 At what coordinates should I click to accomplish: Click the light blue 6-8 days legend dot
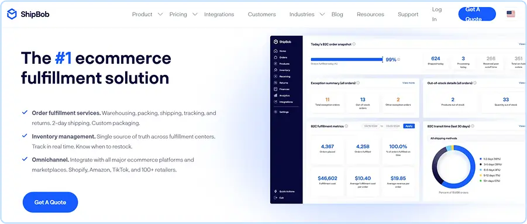[x=481, y=170]
